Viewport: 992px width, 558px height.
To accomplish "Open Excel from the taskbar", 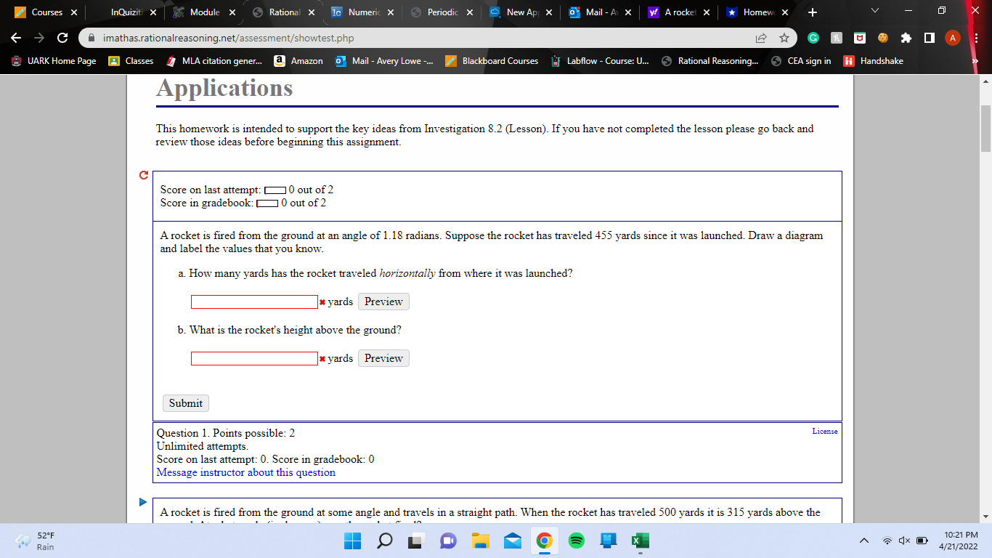I will (640, 541).
